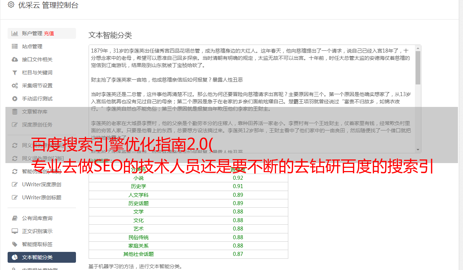Click the 文本智能分类 page heading

110,35
